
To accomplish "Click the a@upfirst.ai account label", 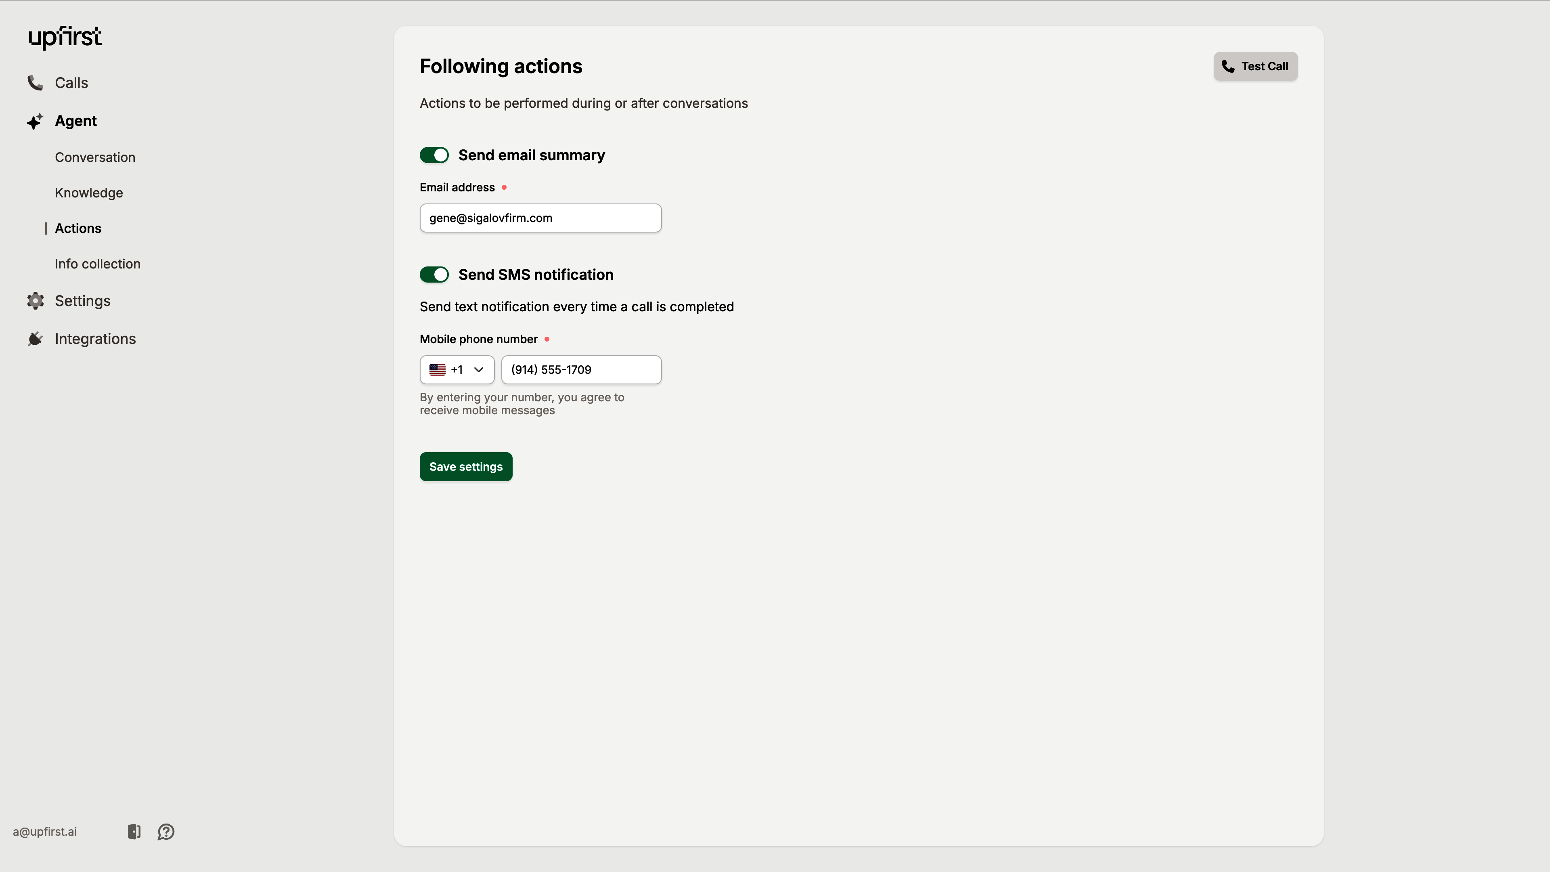I will click(x=45, y=832).
